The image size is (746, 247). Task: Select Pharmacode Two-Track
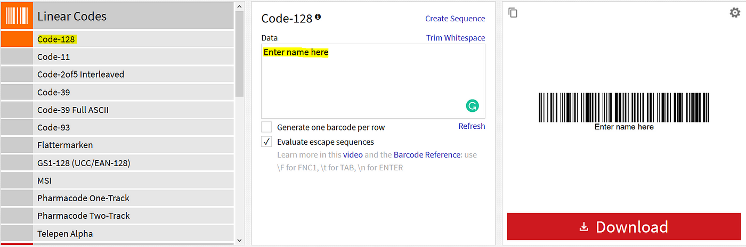117,216
